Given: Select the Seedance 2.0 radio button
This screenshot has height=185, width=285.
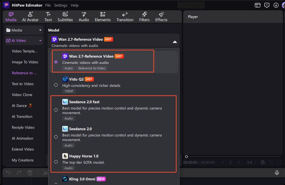Looking at the screenshot, I should pos(56,137).
